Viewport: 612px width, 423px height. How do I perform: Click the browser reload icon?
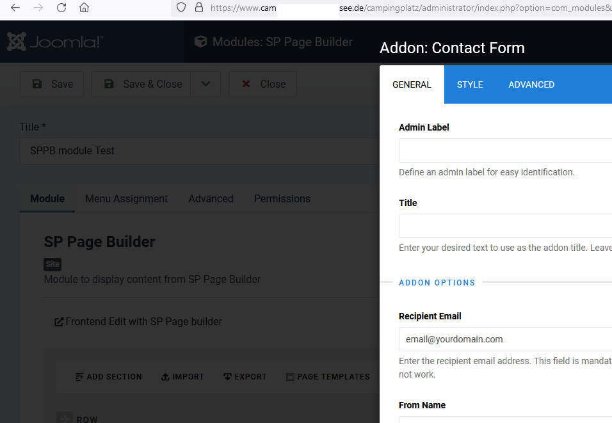tap(61, 8)
